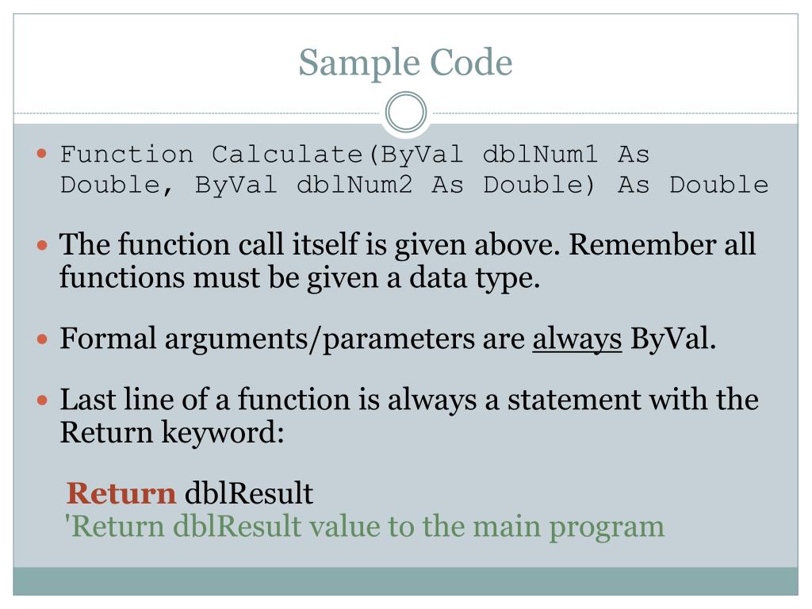Click the underlined word 'always'
The width and height of the screenshot is (812, 609).
(x=577, y=339)
